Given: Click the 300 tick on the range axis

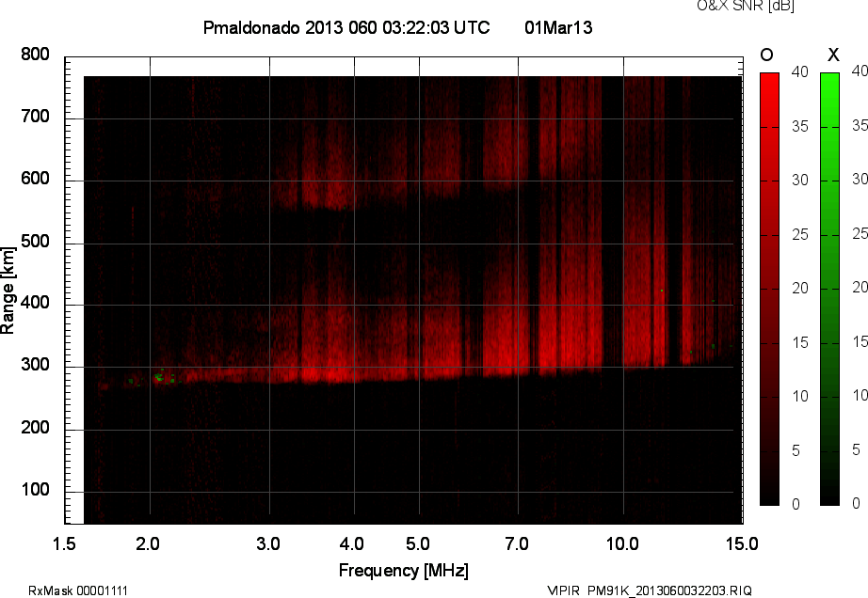Looking at the screenshot, I should pyautogui.click(x=35, y=366).
